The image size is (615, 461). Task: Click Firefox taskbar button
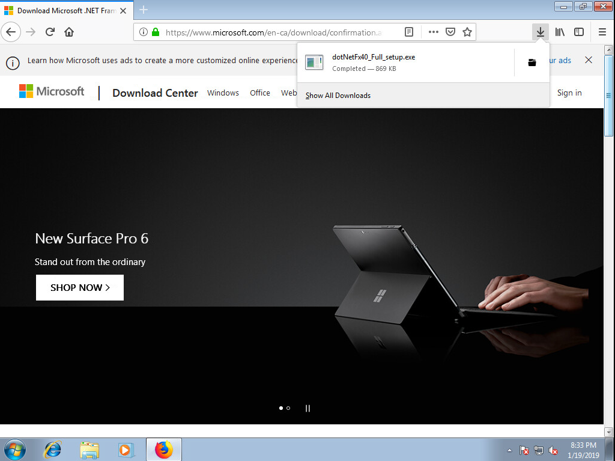coord(164,450)
